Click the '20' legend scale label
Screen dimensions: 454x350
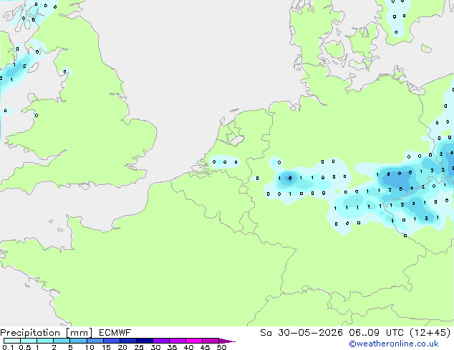pos(122,347)
